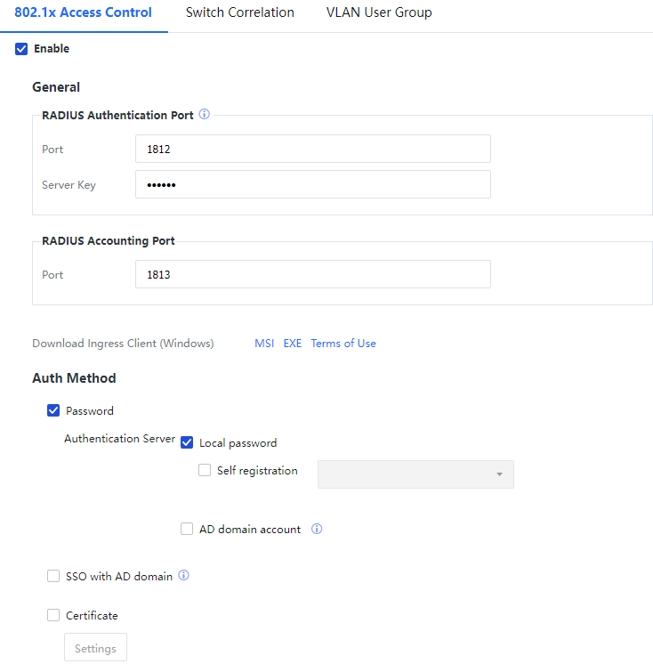Switch to Switch Correlation tab
Image resolution: width=653 pixels, height=664 pixels.
[x=239, y=12]
